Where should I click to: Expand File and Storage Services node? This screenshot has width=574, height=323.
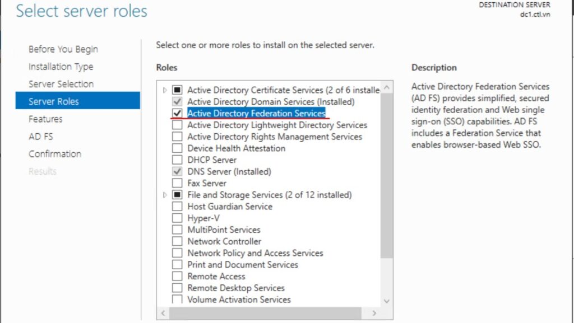coord(164,195)
